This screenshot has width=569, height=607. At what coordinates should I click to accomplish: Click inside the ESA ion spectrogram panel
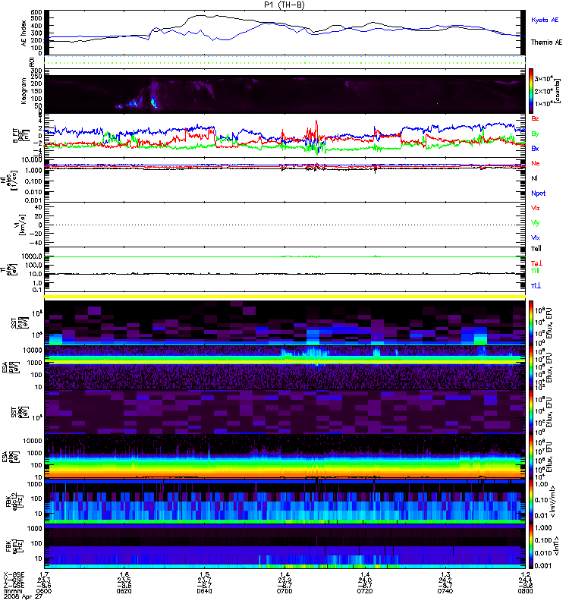point(284,367)
